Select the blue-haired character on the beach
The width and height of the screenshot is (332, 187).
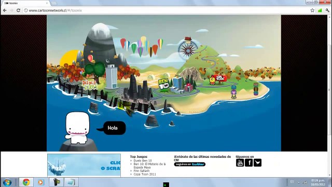click(x=233, y=91)
